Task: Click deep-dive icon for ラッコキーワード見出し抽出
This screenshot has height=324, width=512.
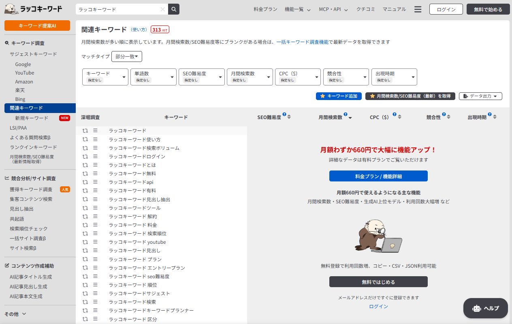Action: click(85, 199)
